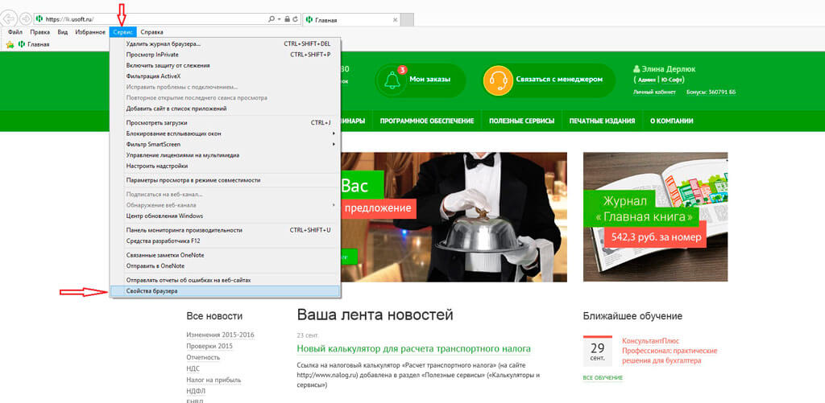Open Новый калькулятор для расчета транспортного налога article
825x403 pixels.
click(413, 349)
